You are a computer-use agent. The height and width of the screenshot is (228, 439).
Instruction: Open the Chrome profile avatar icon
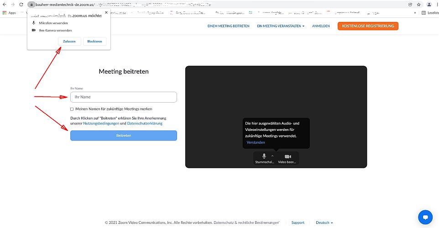pos(429,4)
